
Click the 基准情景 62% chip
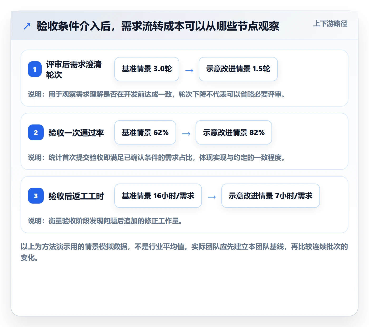click(x=145, y=132)
